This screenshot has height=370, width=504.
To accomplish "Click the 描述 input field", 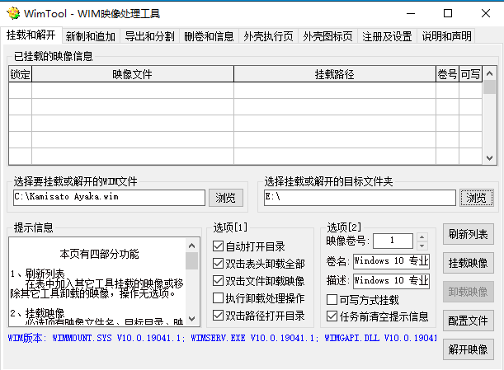I will pos(391,281).
